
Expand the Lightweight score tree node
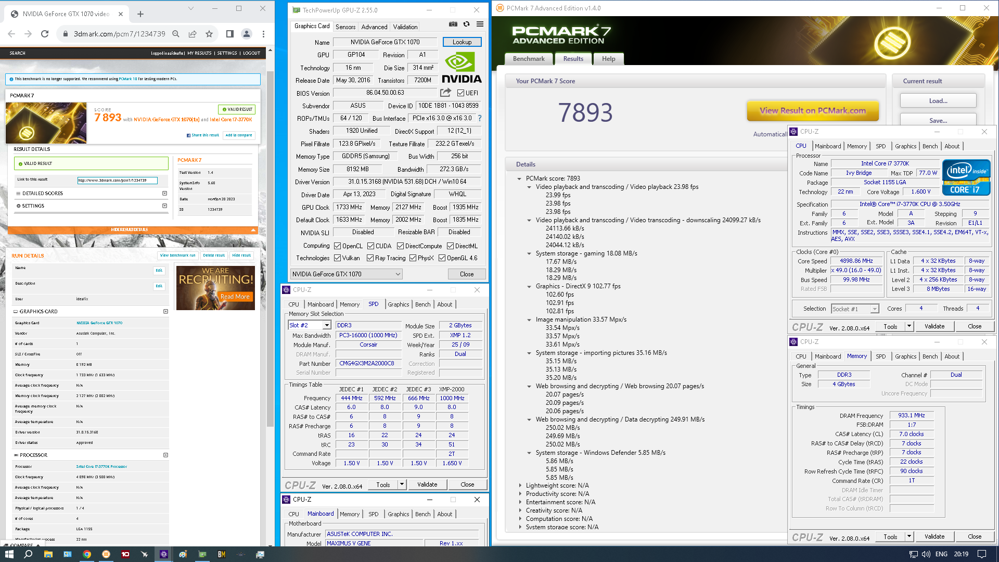(x=519, y=486)
